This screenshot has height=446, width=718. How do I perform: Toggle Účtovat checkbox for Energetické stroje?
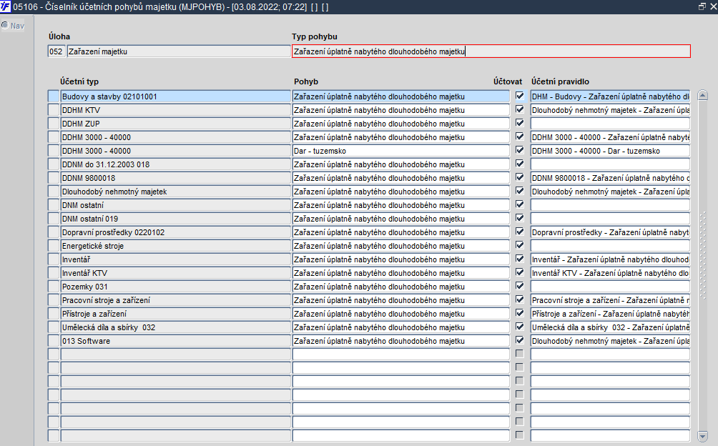tap(519, 245)
